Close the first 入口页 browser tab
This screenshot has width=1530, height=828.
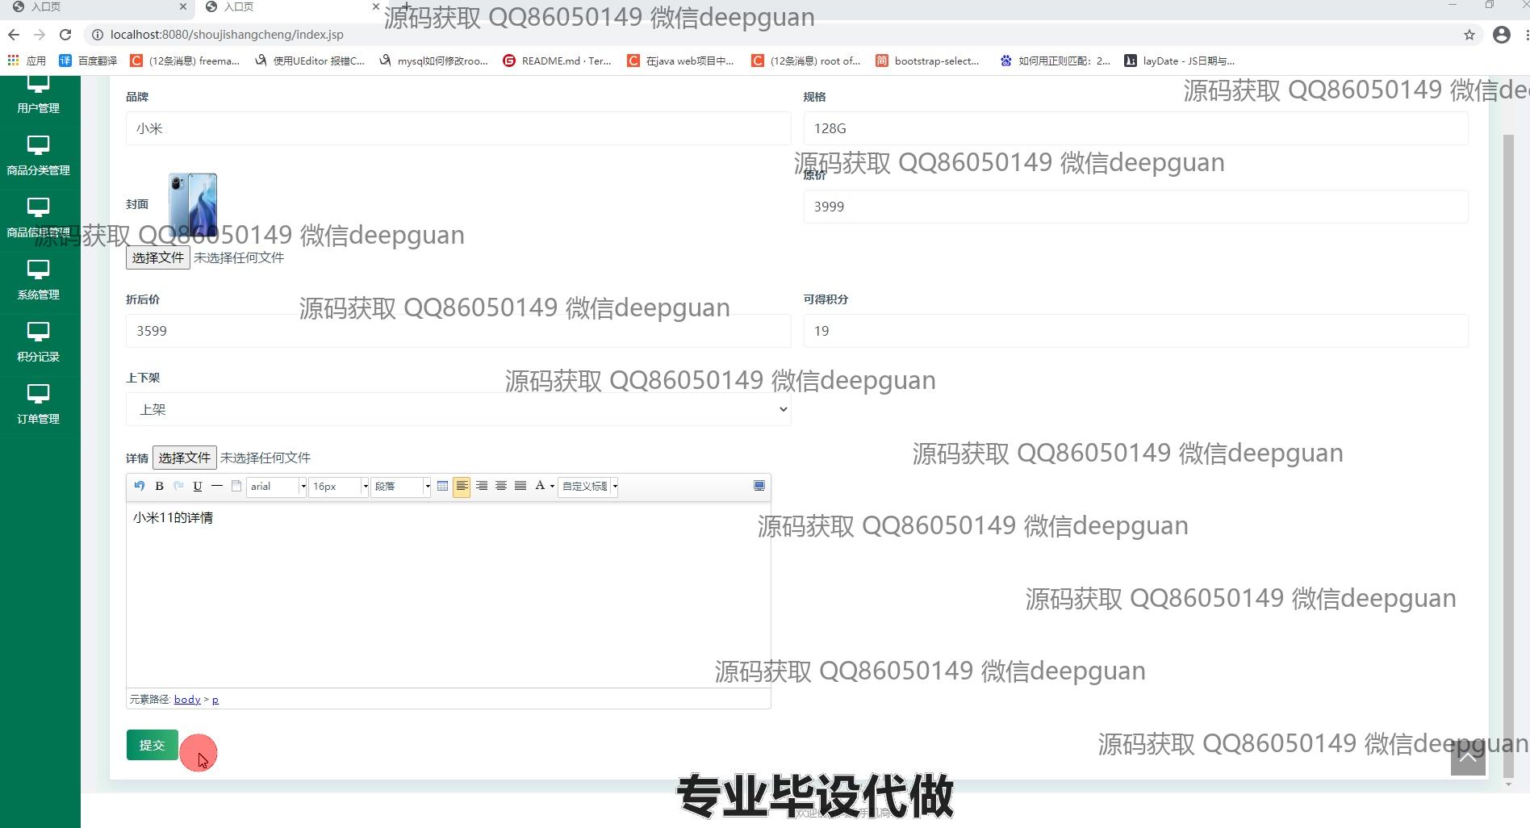point(183,6)
